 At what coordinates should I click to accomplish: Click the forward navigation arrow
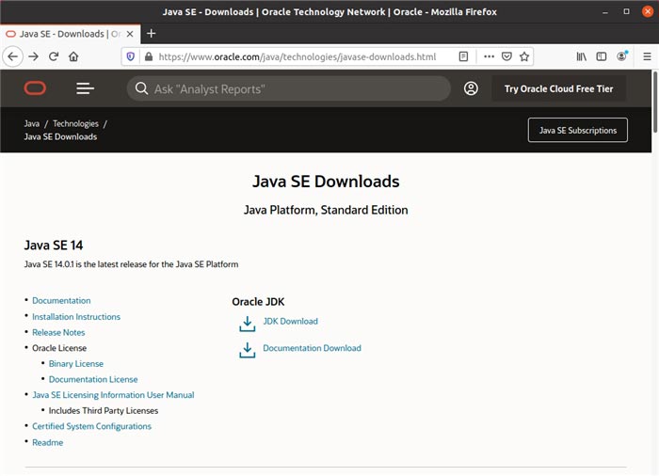33,56
